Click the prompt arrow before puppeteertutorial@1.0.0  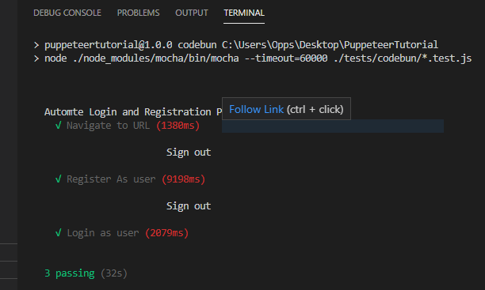click(36, 45)
